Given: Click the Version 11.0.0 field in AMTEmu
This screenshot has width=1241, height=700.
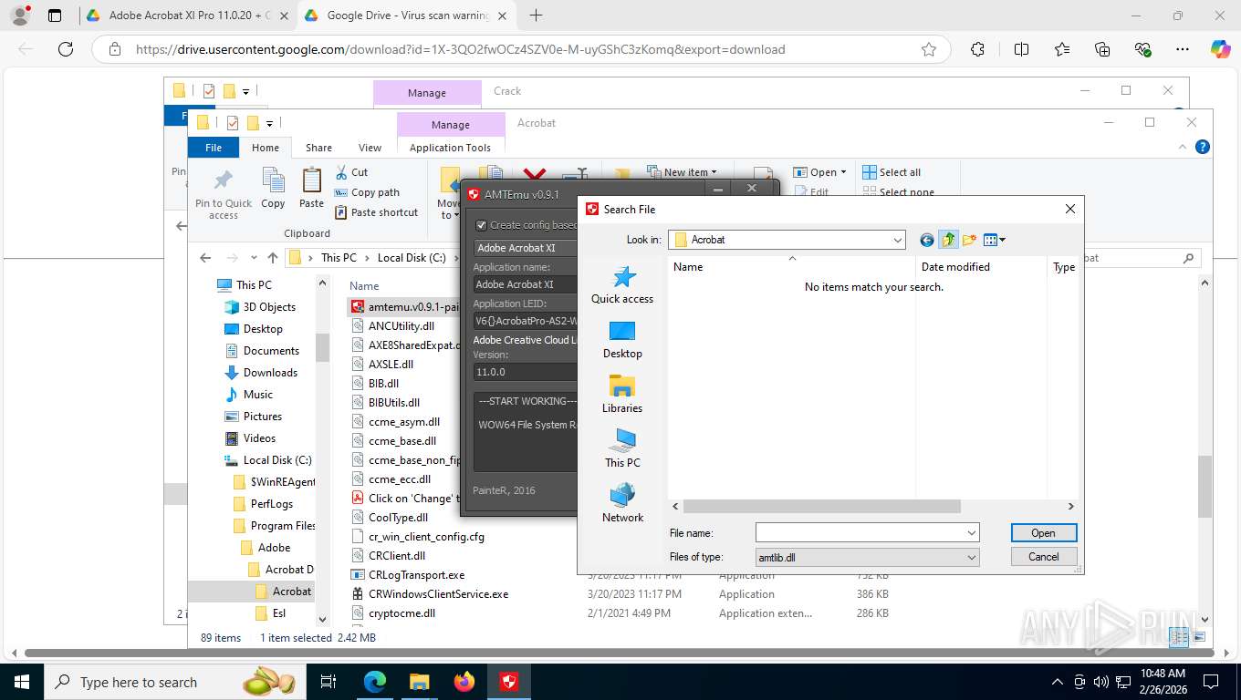Looking at the screenshot, I should (526, 372).
